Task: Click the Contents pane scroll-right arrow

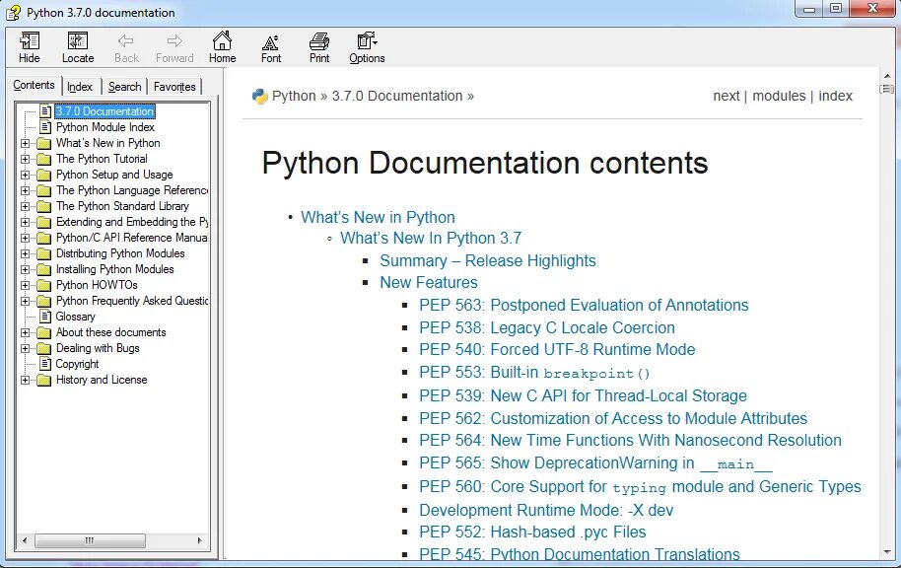Action: [199, 540]
